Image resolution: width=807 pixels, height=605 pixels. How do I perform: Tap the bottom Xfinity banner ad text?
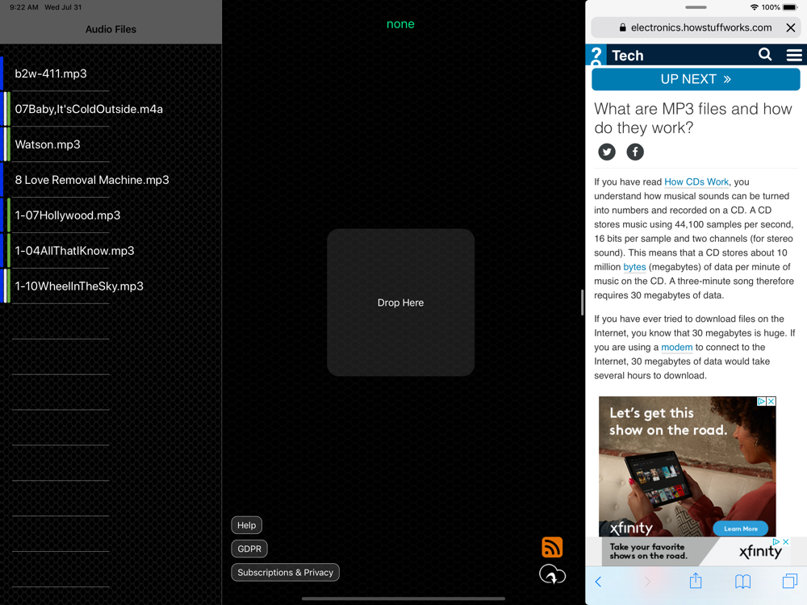(x=648, y=551)
